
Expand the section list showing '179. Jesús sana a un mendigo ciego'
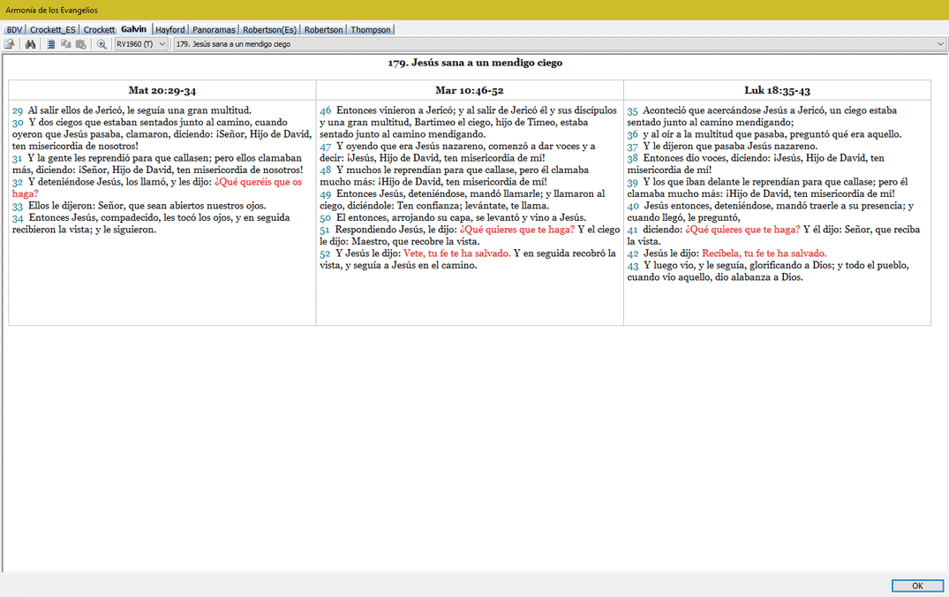(559, 44)
